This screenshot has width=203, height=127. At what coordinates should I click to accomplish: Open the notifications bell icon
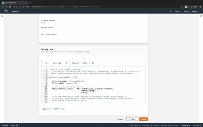pos(171,11)
